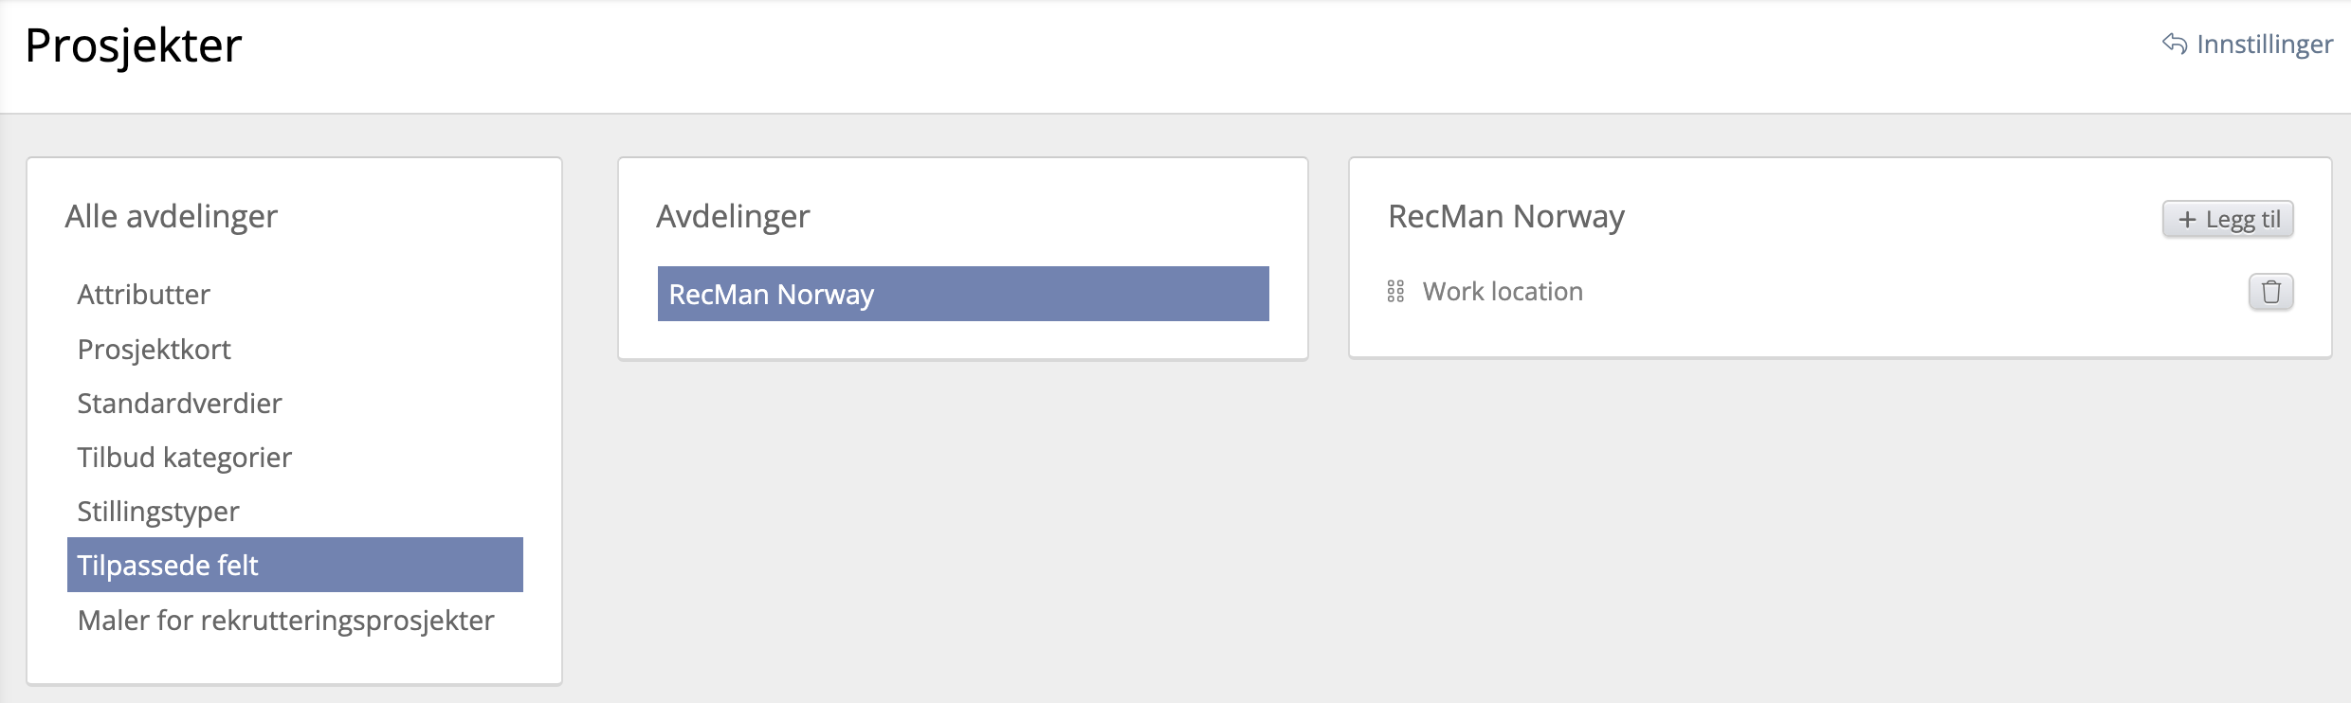Select the Stillingstyper entry
The image size is (2351, 703).
pyautogui.click(x=158, y=512)
